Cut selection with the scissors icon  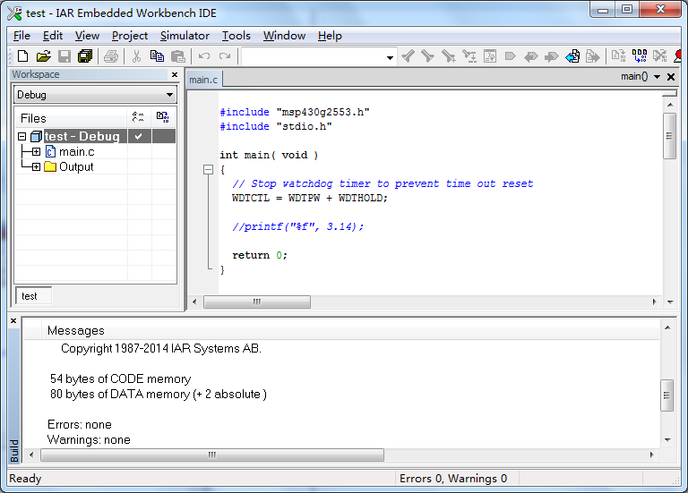pos(136,56)
